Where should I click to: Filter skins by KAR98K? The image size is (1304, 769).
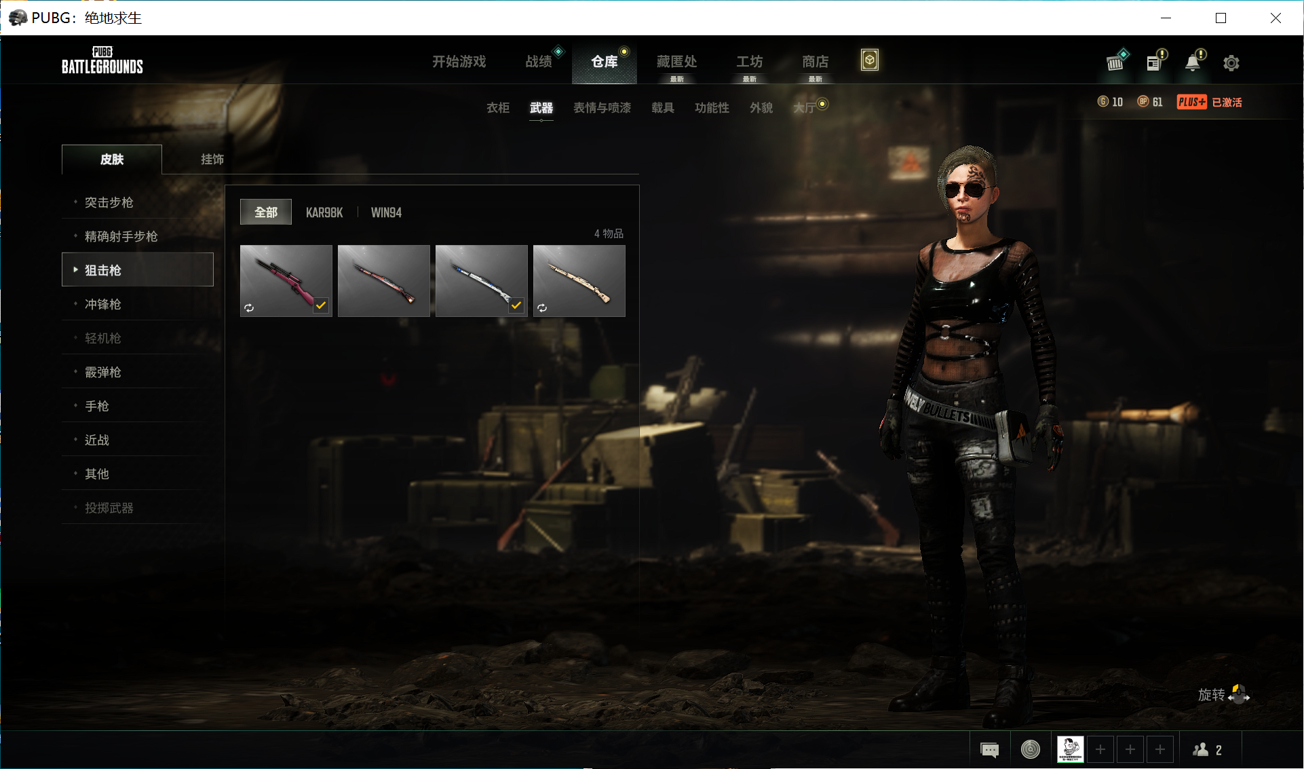pyautogui.click(x=324, y=212)
